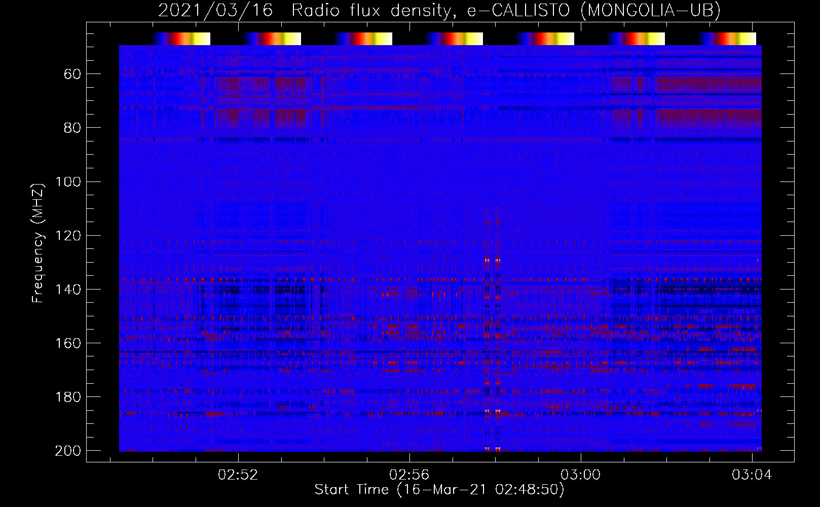Click the 03:00 time tick label
Viewport: 820px width, 507px height.
pos(580,475)
